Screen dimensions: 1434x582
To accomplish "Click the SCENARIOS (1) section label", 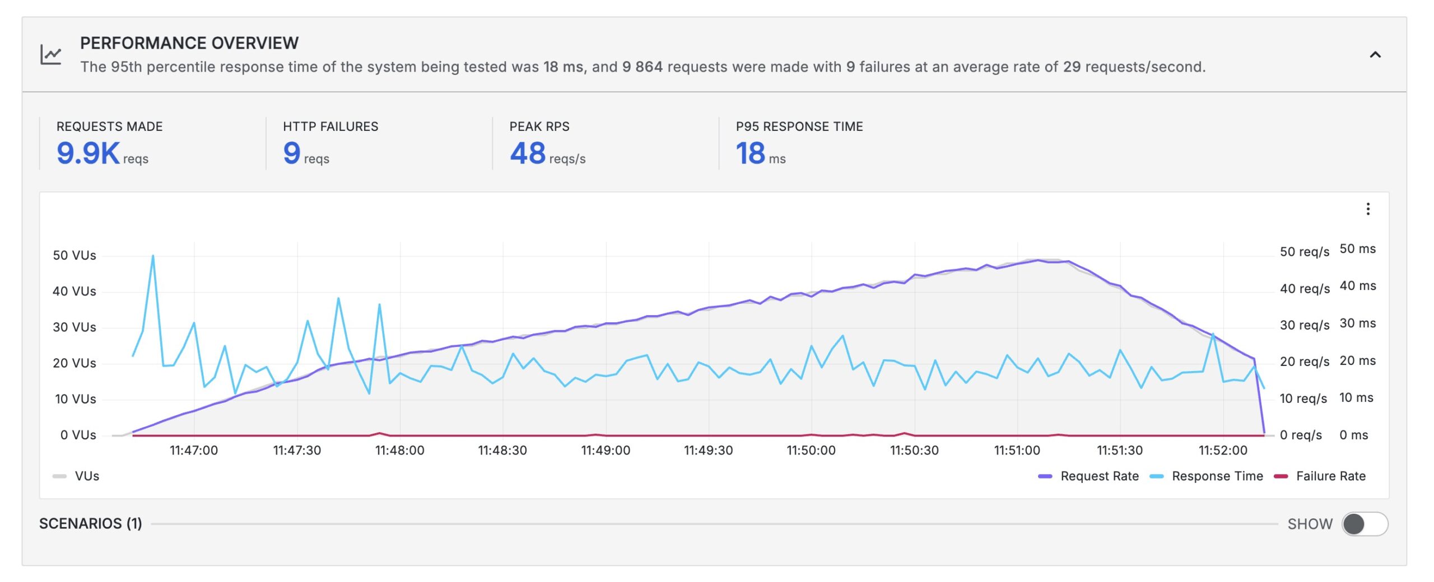I will (91, 523).
